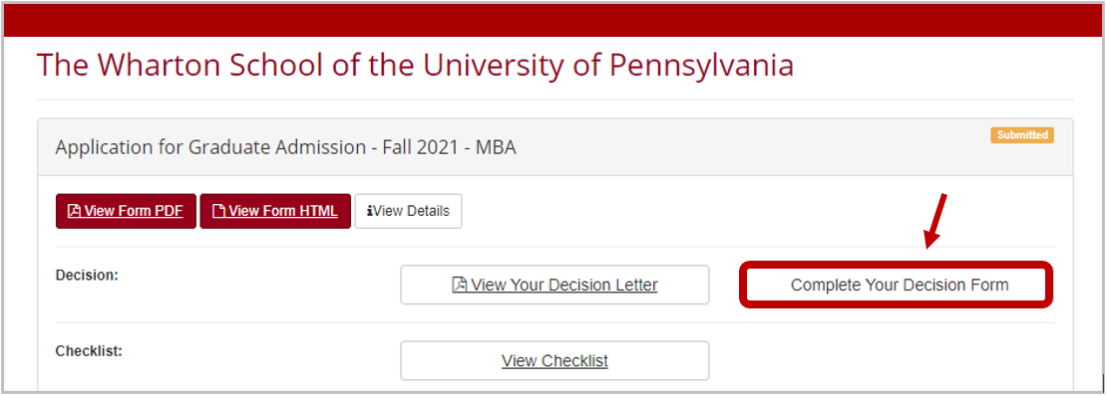Click the orange Submitted status badge

1022,134
